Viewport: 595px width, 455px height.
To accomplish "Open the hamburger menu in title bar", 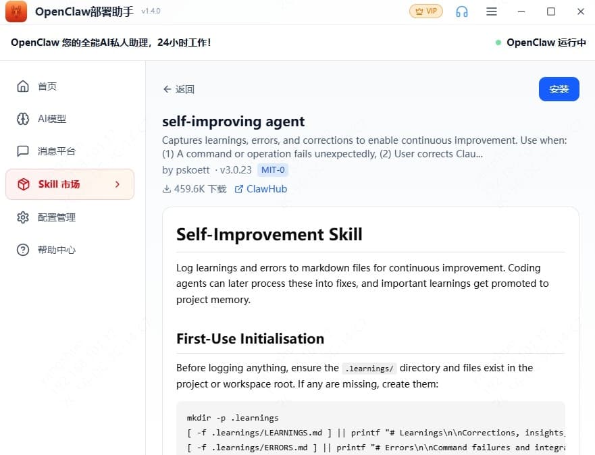I will tap(492, 11).
